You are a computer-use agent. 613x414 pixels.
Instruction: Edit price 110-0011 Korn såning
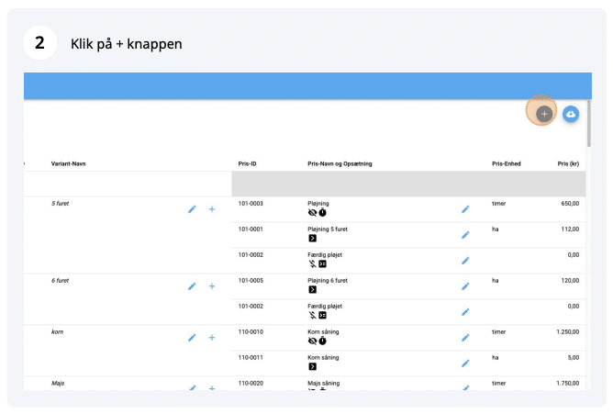click(465, 364)
